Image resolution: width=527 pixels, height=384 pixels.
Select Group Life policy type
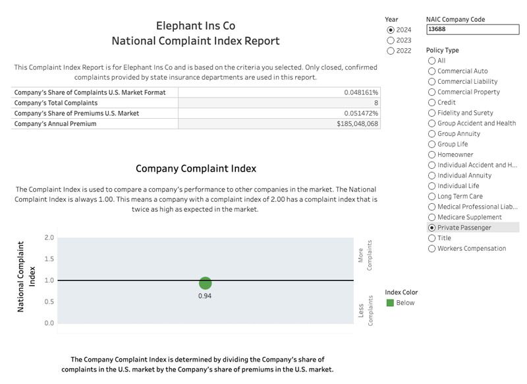click(432, 144)
